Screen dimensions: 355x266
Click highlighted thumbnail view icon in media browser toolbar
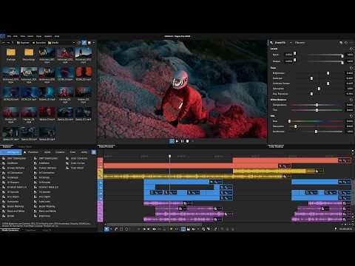point(84,43)
